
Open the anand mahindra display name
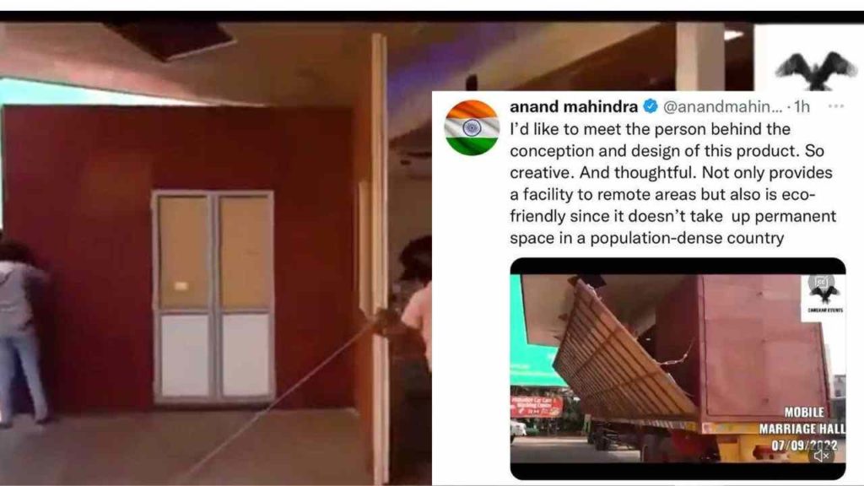tap(574, 105)
